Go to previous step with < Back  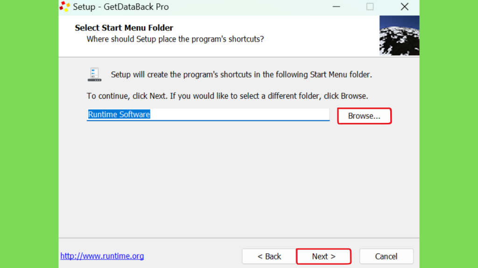click(269, 256)
